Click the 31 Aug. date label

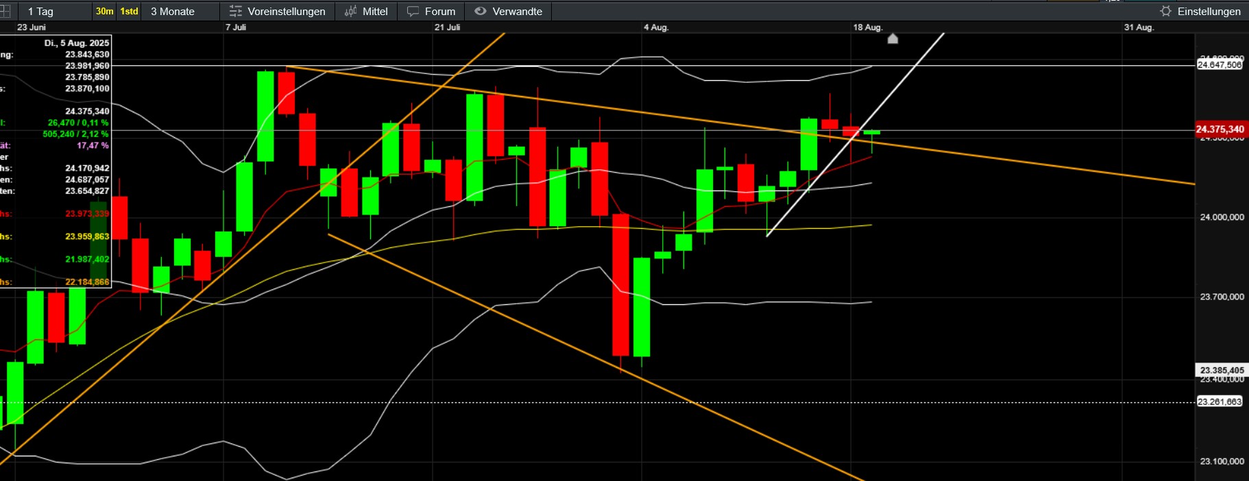click(x=1139, y=27)
